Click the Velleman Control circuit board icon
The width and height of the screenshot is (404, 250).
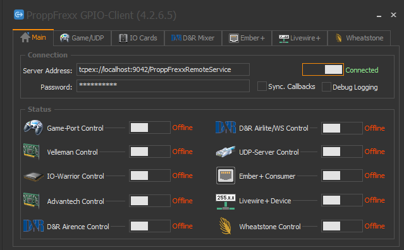click(31, 152)
